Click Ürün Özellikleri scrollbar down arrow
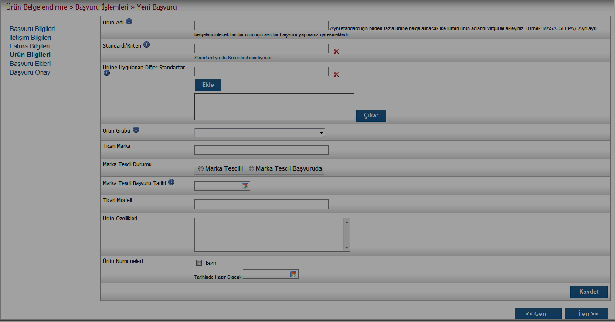 click(347, 248)
